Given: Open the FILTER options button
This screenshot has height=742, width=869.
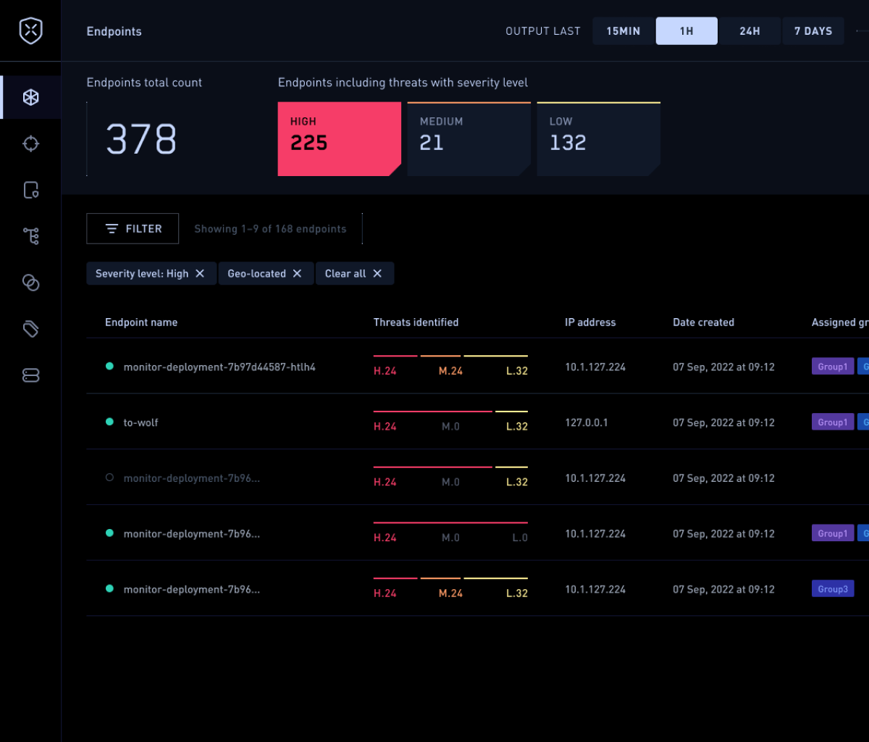Looking at the screenshot, I should coord(133,229).
